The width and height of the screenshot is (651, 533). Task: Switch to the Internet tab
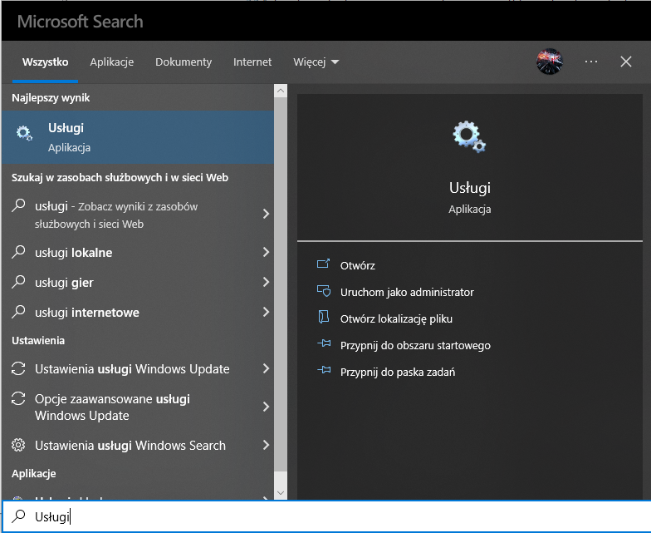[252, 62]
